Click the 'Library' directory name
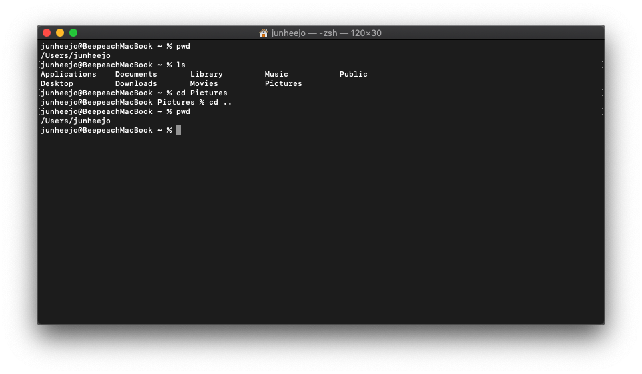Screen dimensions: 642x374 coord(206,74)
